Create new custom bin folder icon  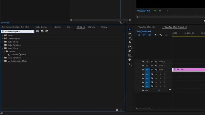pyautogui.click(x=117, y=110)
